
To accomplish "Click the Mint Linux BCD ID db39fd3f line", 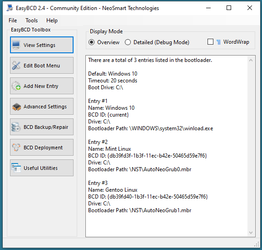I will [148, 156].
